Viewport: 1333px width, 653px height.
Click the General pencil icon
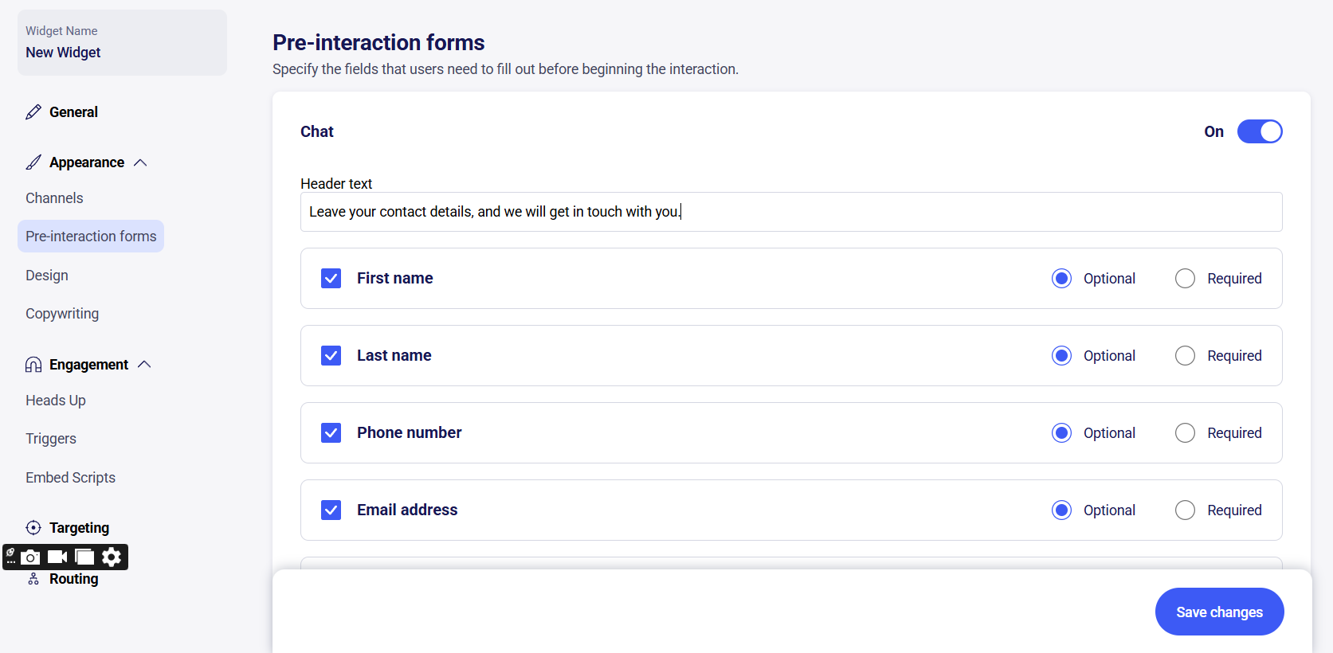(x=33, y=112)
